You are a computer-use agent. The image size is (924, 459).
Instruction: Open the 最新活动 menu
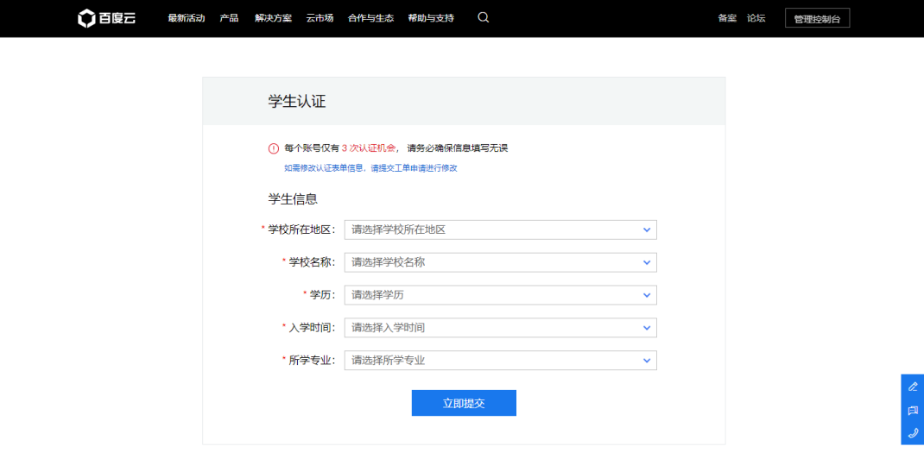(187, 18)
